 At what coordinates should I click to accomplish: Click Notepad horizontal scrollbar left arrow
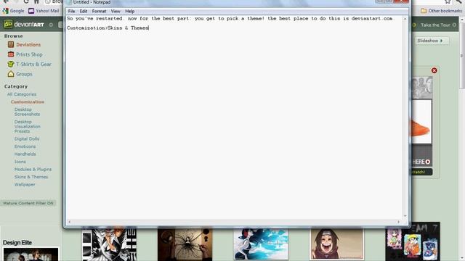click(x=69, y=222)
